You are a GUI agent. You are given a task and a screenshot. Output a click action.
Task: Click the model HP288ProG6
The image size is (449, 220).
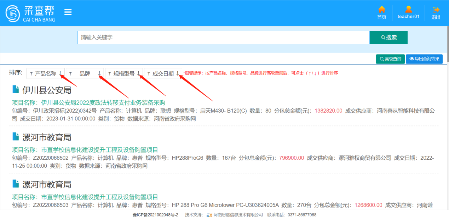pyautogui.click(x=188, y=158)
